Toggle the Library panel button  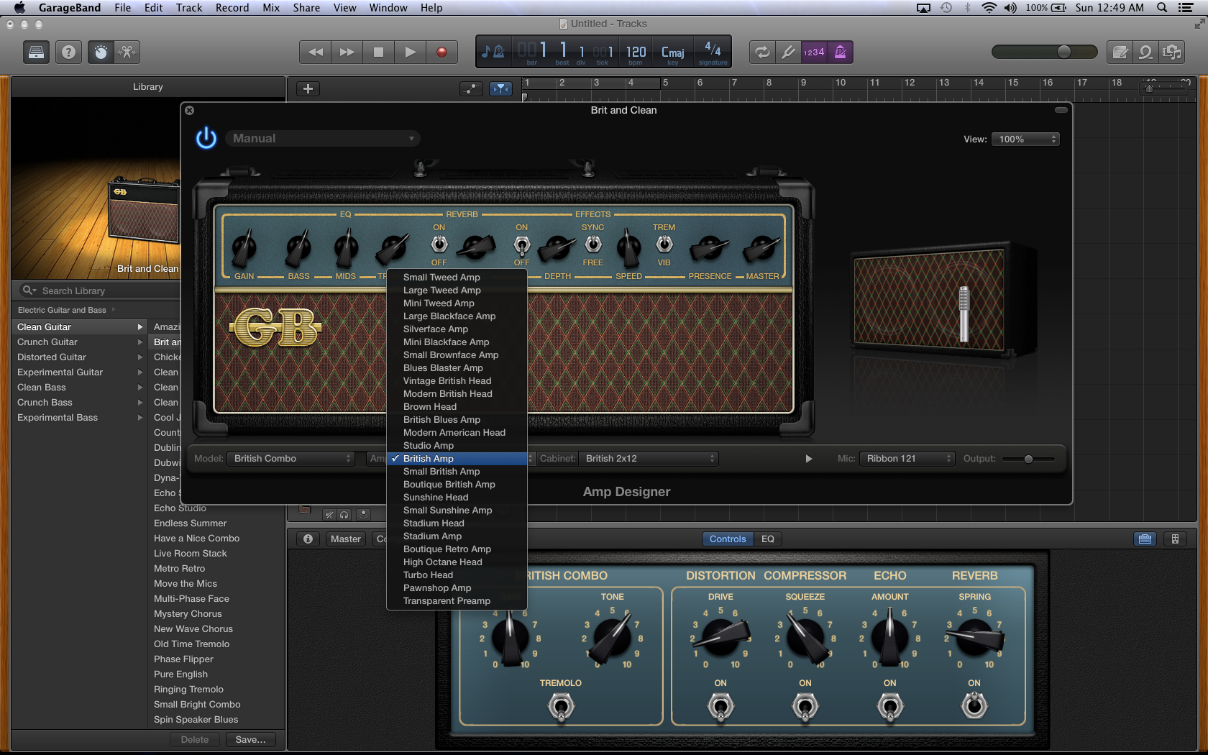[x=36, y=52]
